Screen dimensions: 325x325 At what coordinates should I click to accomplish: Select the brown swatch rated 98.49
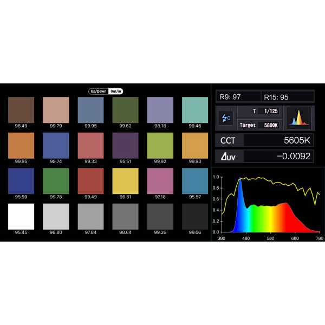(x=21, y=110)
